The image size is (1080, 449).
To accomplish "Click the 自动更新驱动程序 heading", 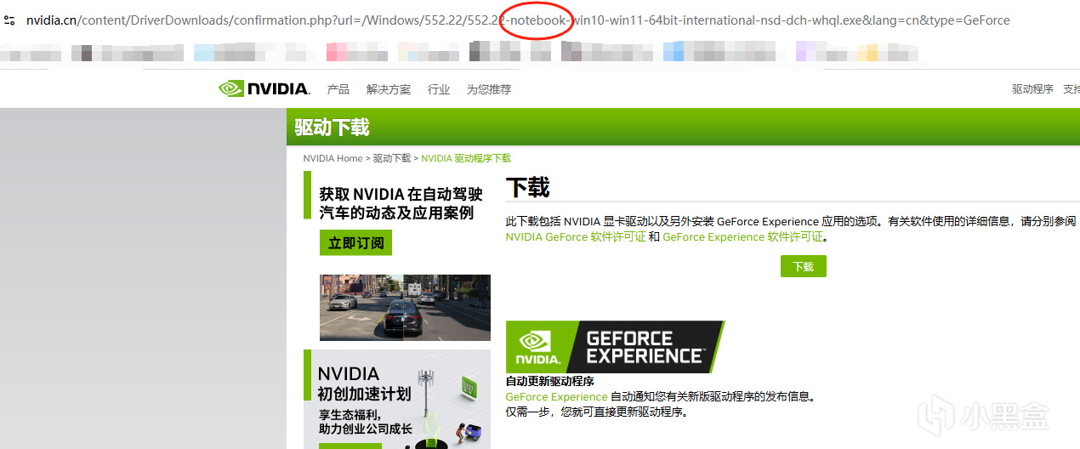I will pos(549,382).
